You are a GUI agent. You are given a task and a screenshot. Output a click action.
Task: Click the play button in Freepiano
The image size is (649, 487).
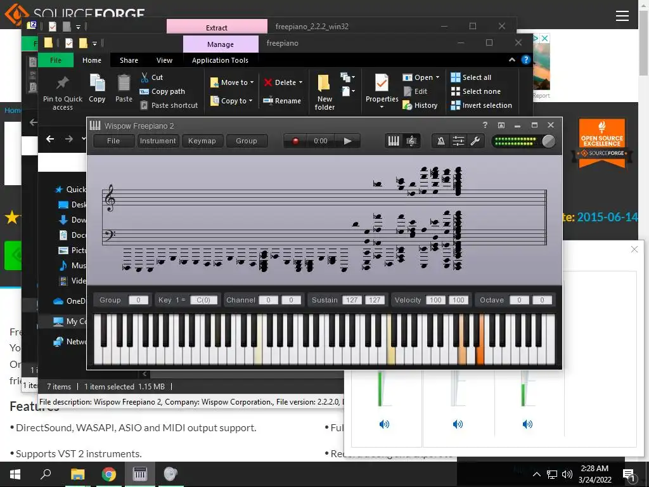coord(348,141)
